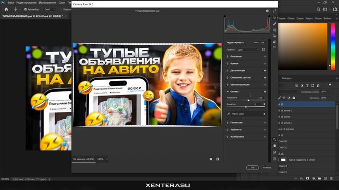The height and width of the screenshot is (190, 339).
Task: Toggle visibility eye of the Детализация panel
Action: pyautogui.click(x=265, y=70)
